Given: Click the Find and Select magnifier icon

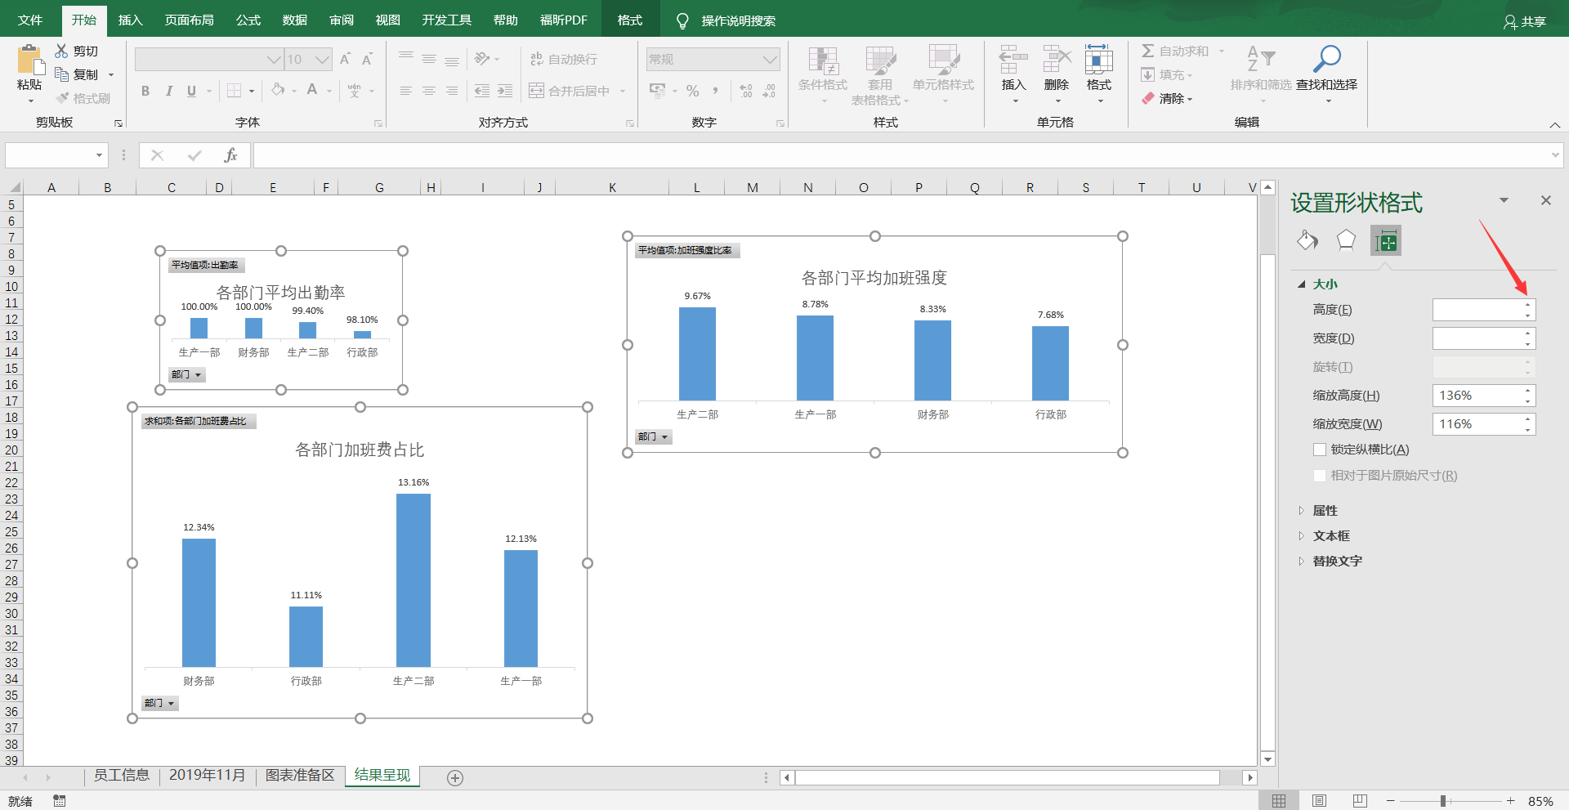Looking at the screenshot, I should (x=1326, y=59).
